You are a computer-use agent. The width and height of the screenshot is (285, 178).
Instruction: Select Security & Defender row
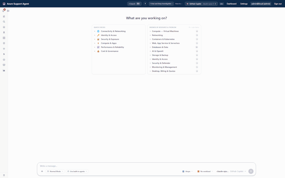coord(174,63)
